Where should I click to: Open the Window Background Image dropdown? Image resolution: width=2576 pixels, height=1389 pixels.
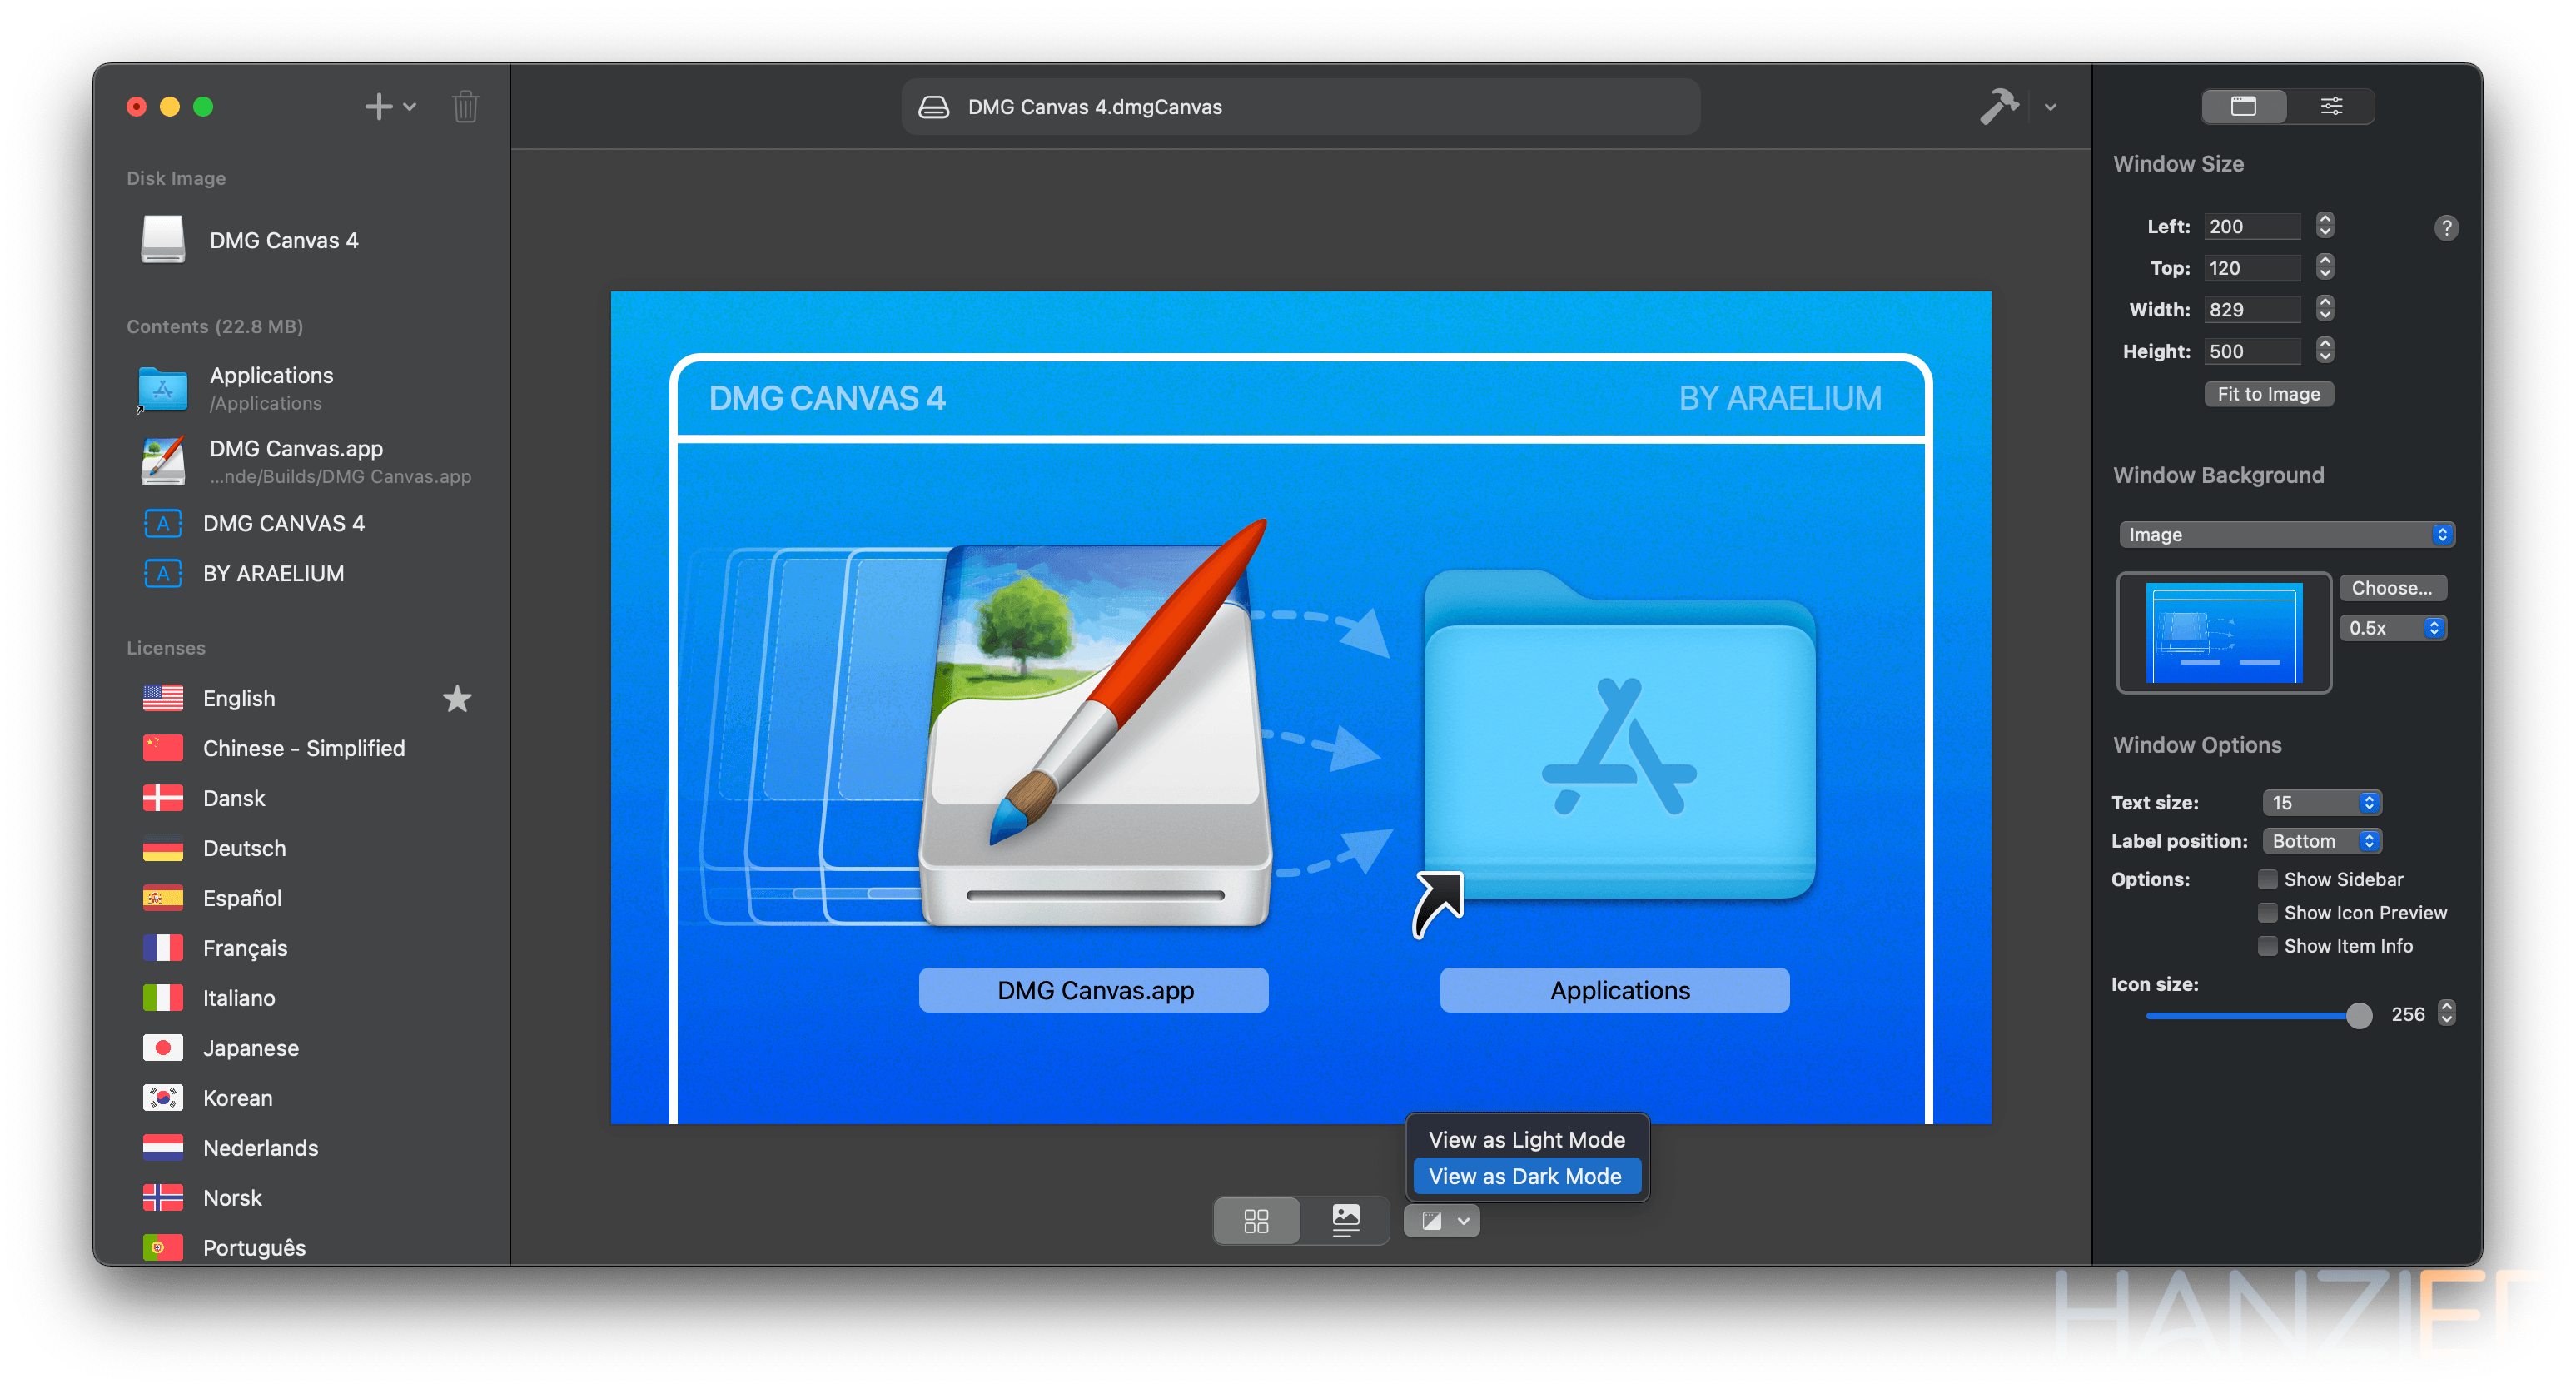[x=2286, y=535]
